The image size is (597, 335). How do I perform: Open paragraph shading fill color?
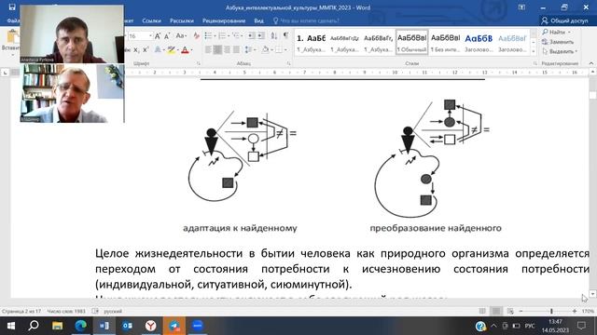coord(265,49)
